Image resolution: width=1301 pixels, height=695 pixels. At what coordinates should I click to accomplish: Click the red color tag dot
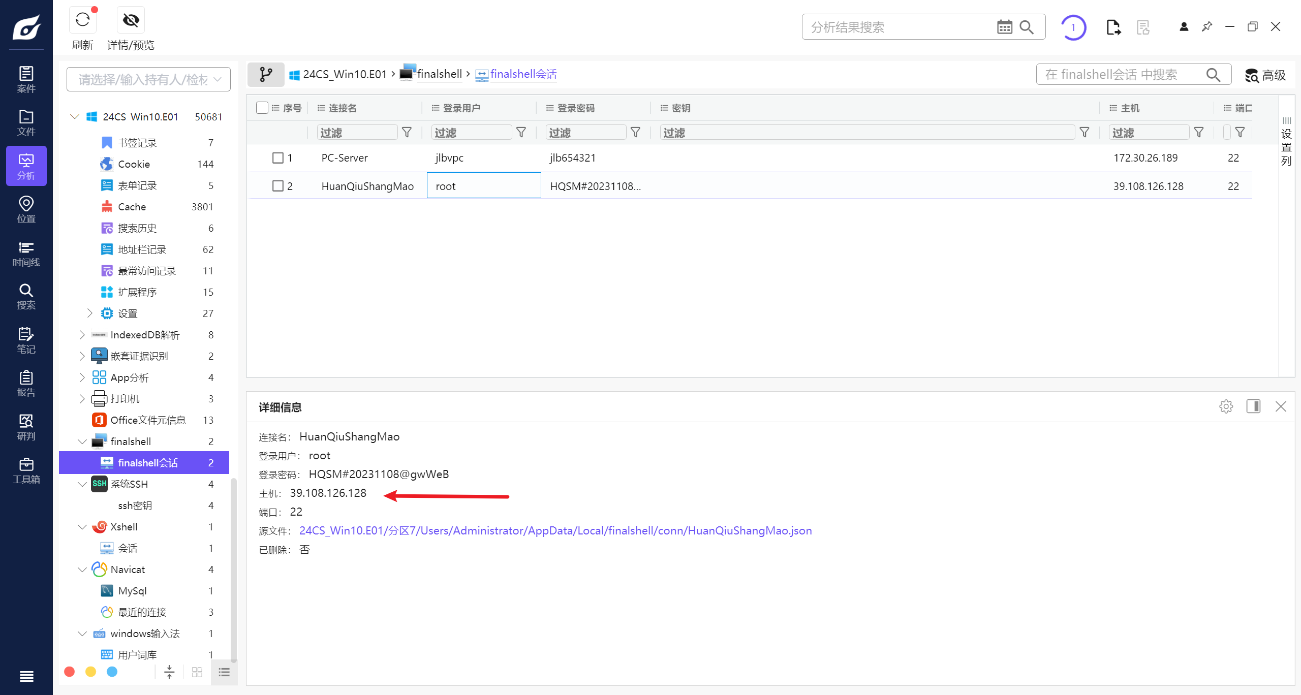pos(70,672)
